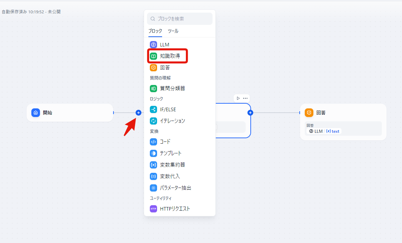Insert the テンプレート block by its label
Viewport: 402px width, 243px height.
[171, 153]
